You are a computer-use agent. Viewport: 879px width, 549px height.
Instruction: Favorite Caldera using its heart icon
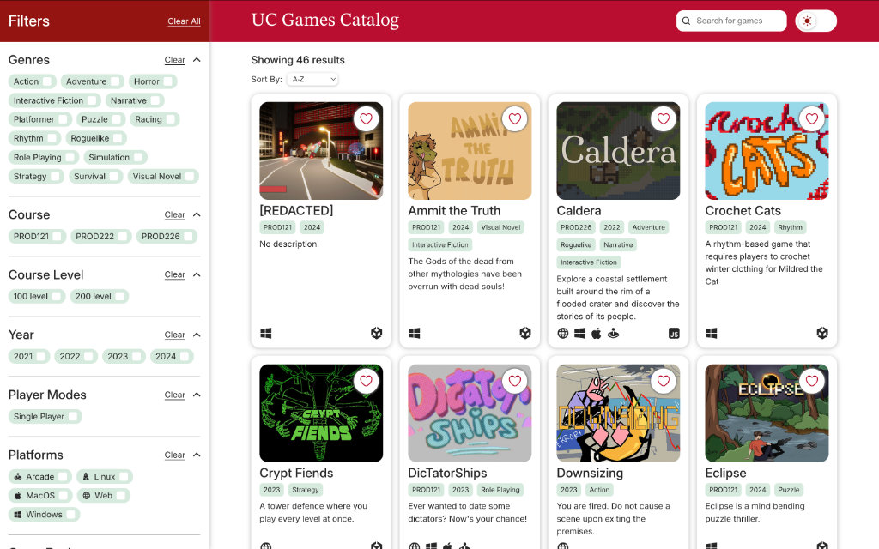pyautogui.click(x=664, y=118)
